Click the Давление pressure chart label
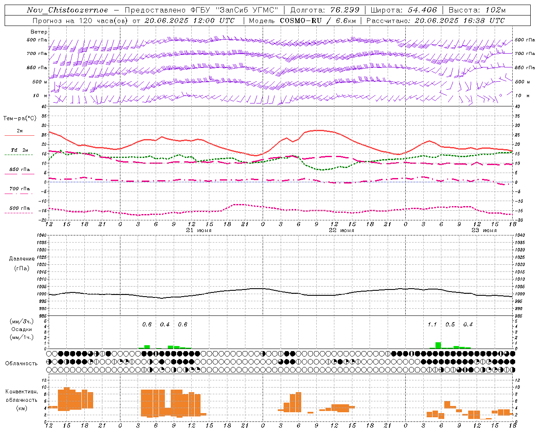The width and height of the screenshot is (537, 429). point(22,259)
